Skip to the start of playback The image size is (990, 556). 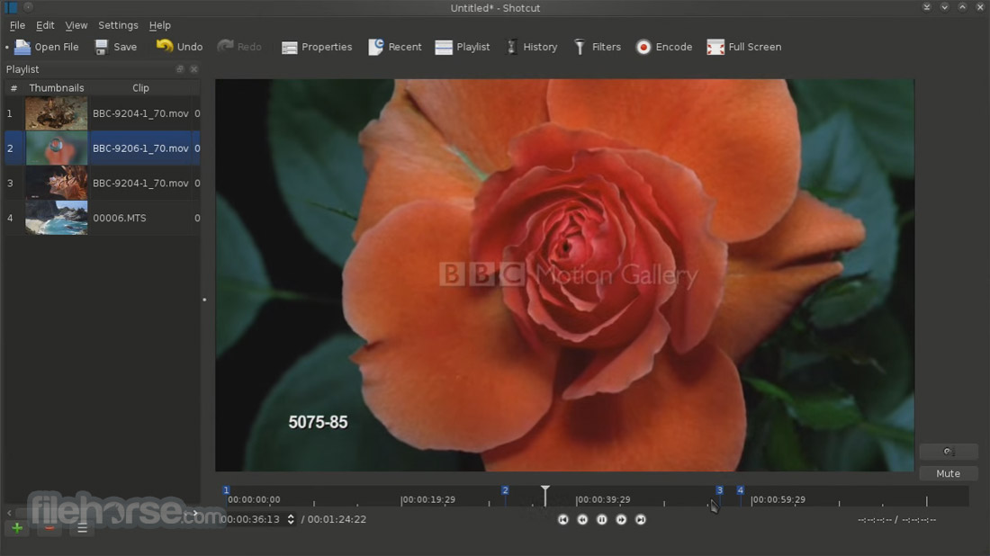pyautogui.click(x=563, y=519)
